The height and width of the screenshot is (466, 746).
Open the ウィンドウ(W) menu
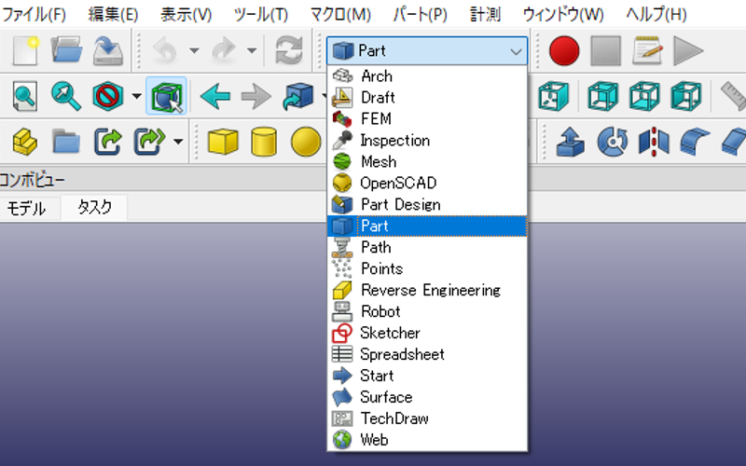pos(563,14)
